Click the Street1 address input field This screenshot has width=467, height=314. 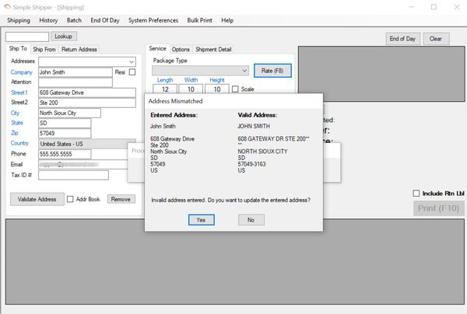76,92
